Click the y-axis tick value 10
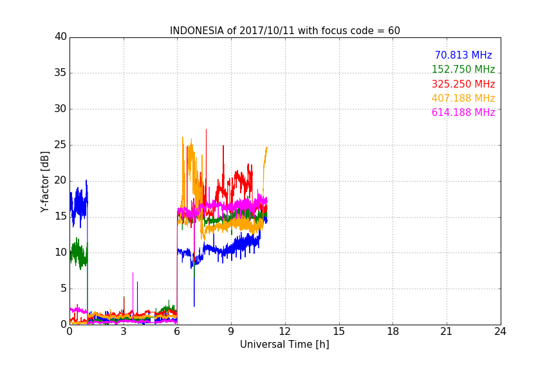Image resolution: width=556 pixels, height=371 pixels. pos(60,252)
